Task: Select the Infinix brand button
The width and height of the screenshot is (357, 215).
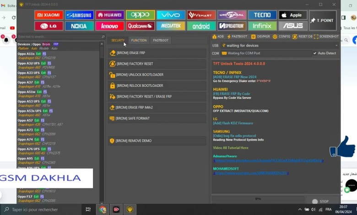Action: [262, 26]
